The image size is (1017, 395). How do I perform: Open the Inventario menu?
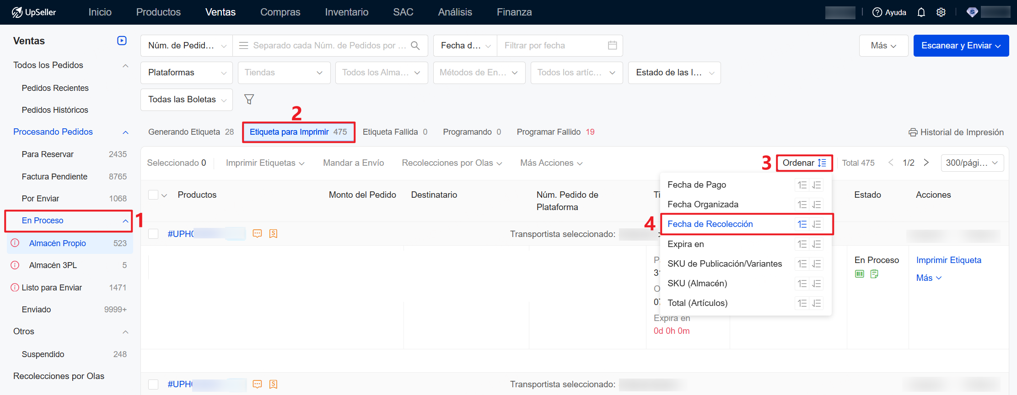tap(346, 12)
